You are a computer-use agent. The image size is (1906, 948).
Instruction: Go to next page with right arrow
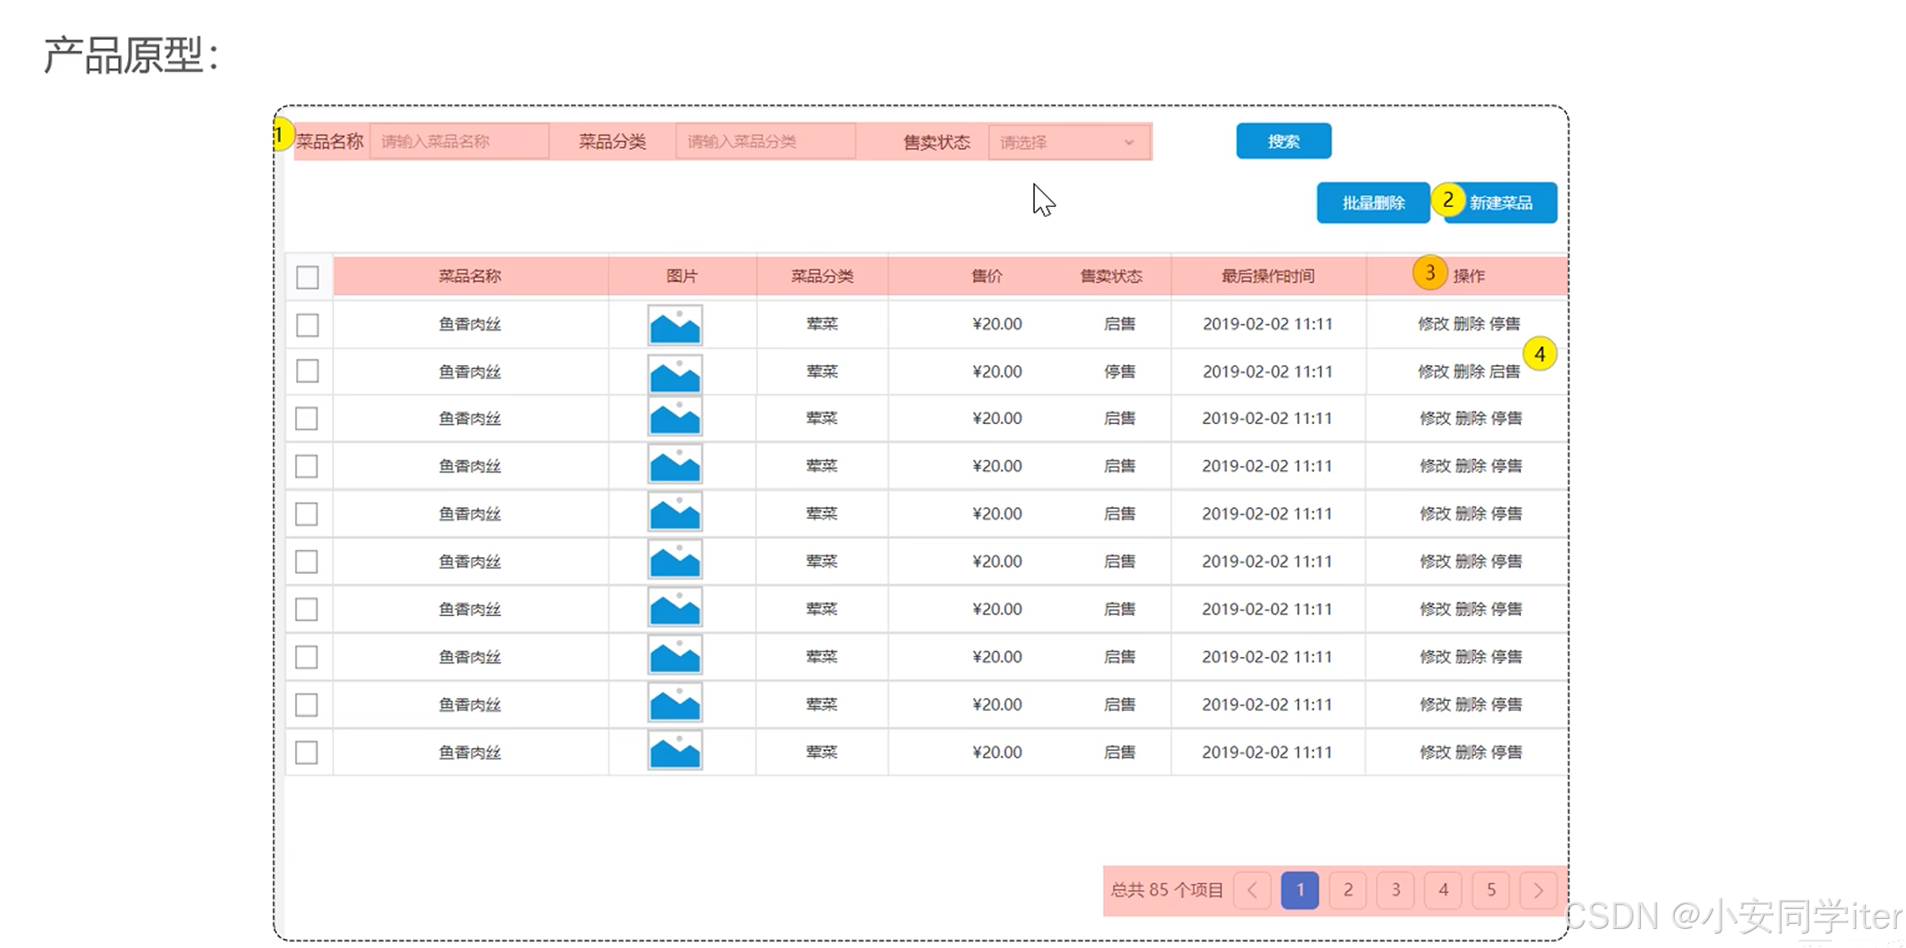click(1538, 891)
